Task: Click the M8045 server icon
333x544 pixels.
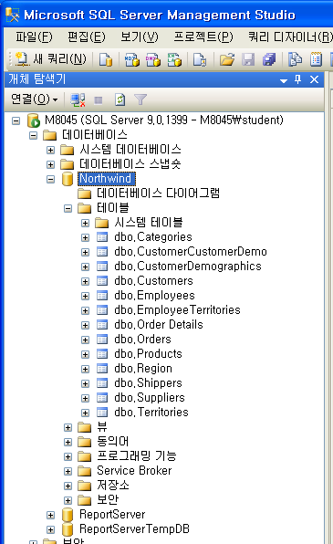Action: pyautogui.click(x=33, y=120)
